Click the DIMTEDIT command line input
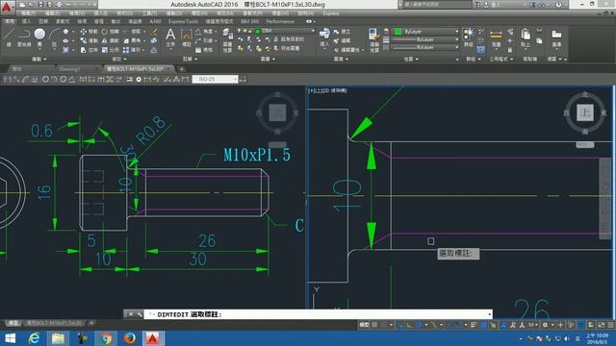Viewport: 616px width, 346px height. click(319, 314)
